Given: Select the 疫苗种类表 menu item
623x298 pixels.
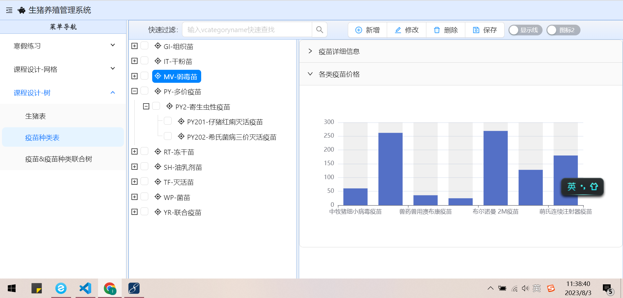Looking at the screenshot, I should (x=63, y=137).
